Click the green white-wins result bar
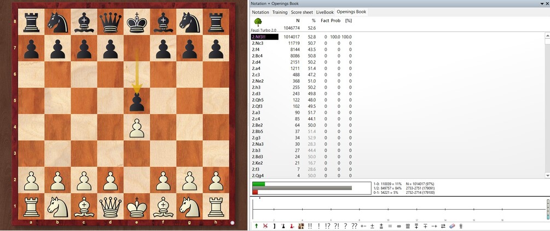Screen dimensions: 550x231 pyautogui.click(x=258, y=184)
